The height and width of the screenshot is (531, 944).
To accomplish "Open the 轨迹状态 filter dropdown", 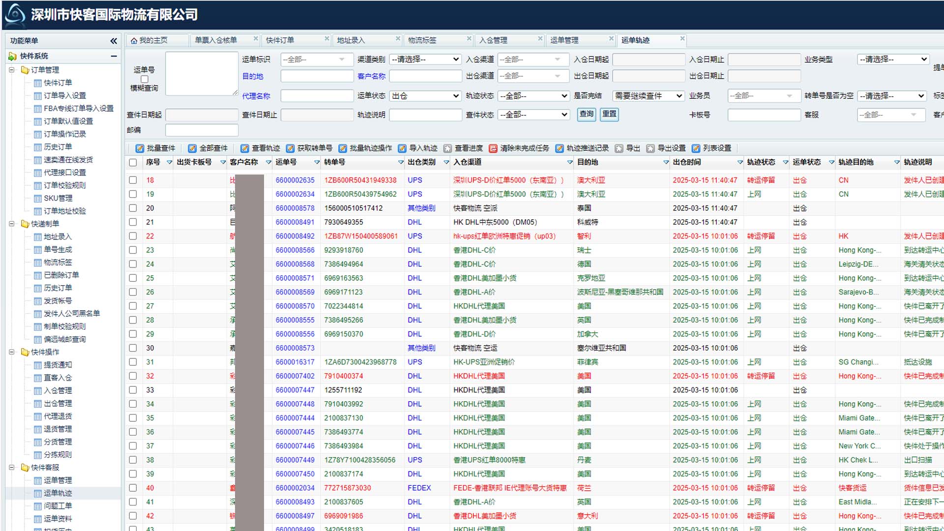I will click(533, 96).
